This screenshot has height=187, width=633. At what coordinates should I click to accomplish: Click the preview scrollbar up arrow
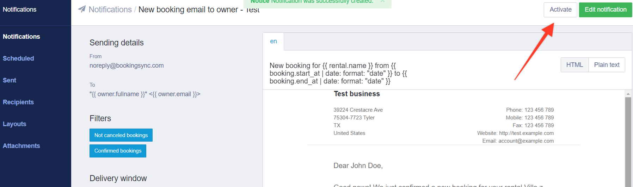click(x=628, y=94)
